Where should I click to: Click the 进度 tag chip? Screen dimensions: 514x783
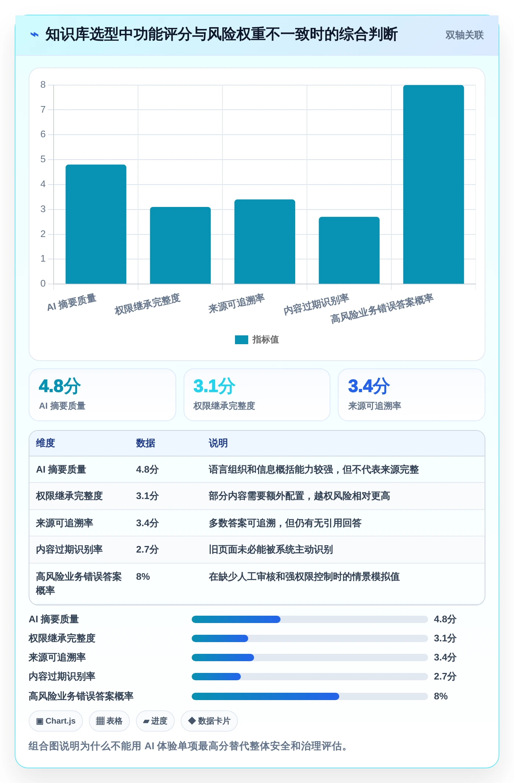[155, 721]
